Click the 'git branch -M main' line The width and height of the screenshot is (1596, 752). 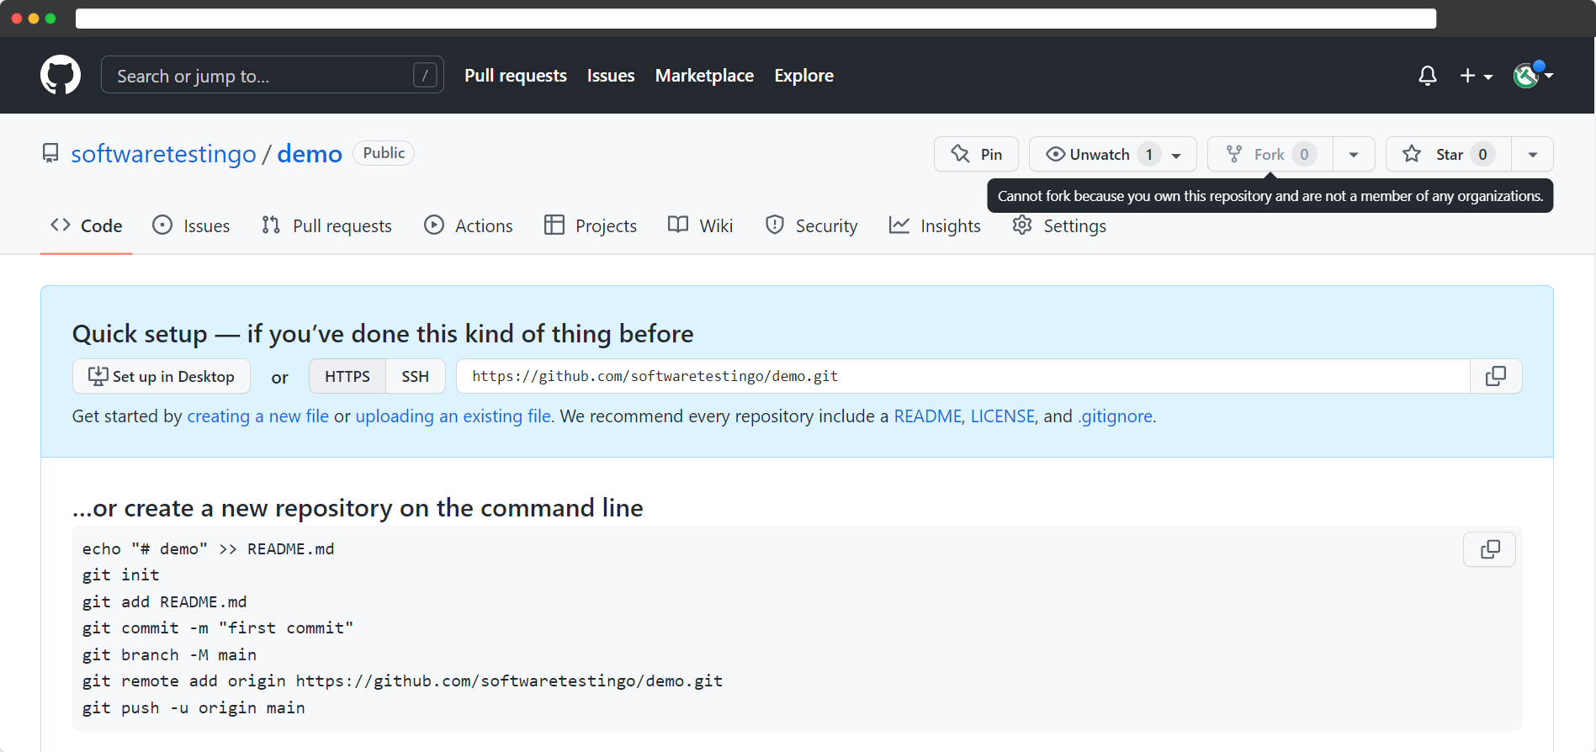[x=169, y=655]
